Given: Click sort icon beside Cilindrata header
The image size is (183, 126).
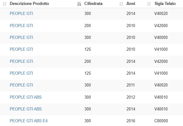Looking at the screenshot, I should [79, 4].
